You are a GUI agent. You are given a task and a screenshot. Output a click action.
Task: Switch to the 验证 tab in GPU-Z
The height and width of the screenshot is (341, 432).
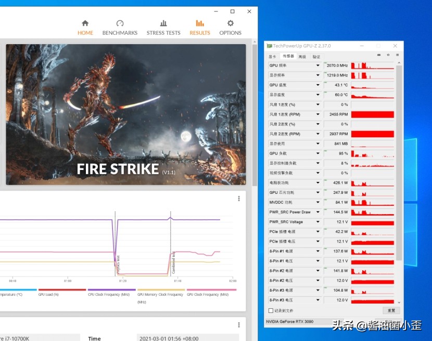coord(316,57)
